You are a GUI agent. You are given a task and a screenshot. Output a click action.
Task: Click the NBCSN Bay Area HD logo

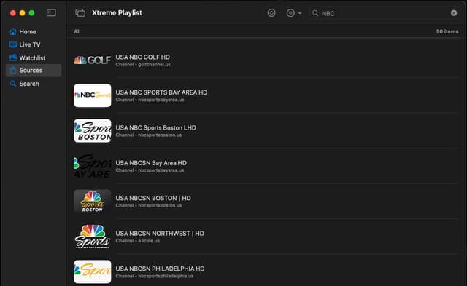pos(93,166)
